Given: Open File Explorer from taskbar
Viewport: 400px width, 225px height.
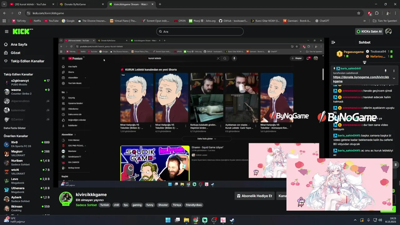Looking at the screenshot, I should (186, 220).
